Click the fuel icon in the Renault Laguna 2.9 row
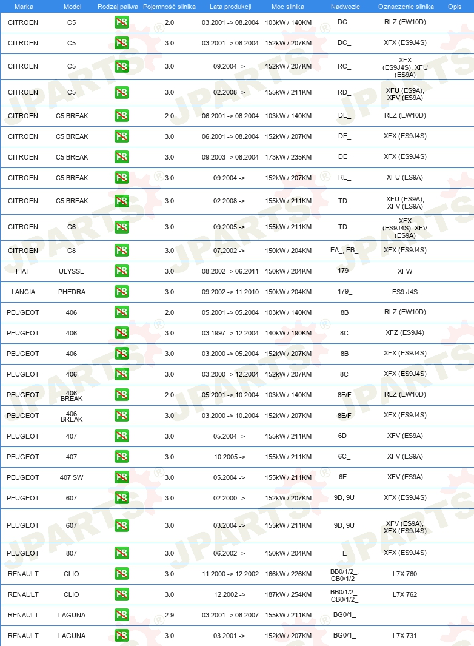The height and width of the screenshot is (646, 474). coord(121,614)
